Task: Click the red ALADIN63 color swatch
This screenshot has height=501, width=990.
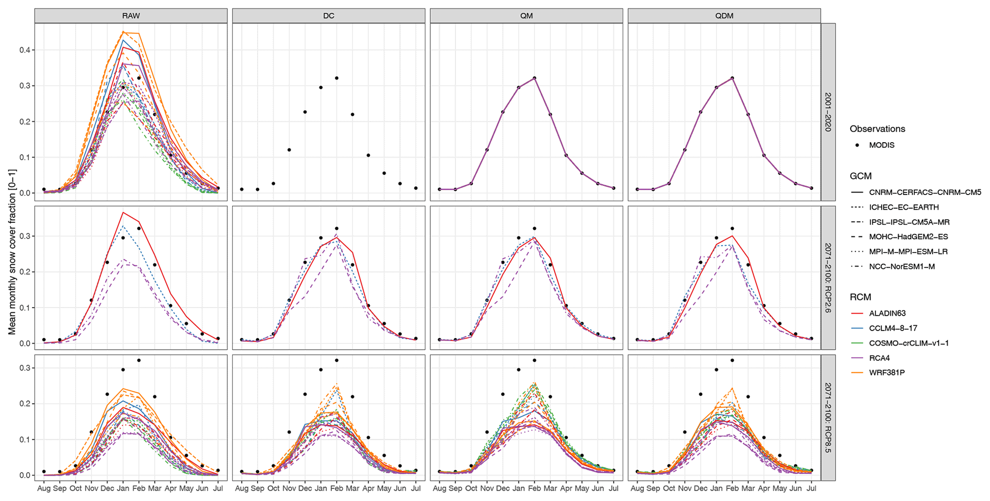Action: pos(858,314)
